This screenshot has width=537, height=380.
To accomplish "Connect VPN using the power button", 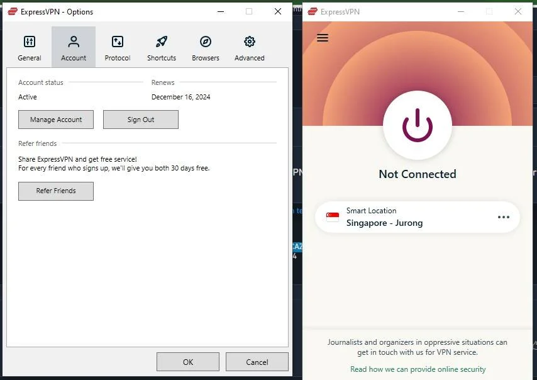I will click(x=417, y=125).
